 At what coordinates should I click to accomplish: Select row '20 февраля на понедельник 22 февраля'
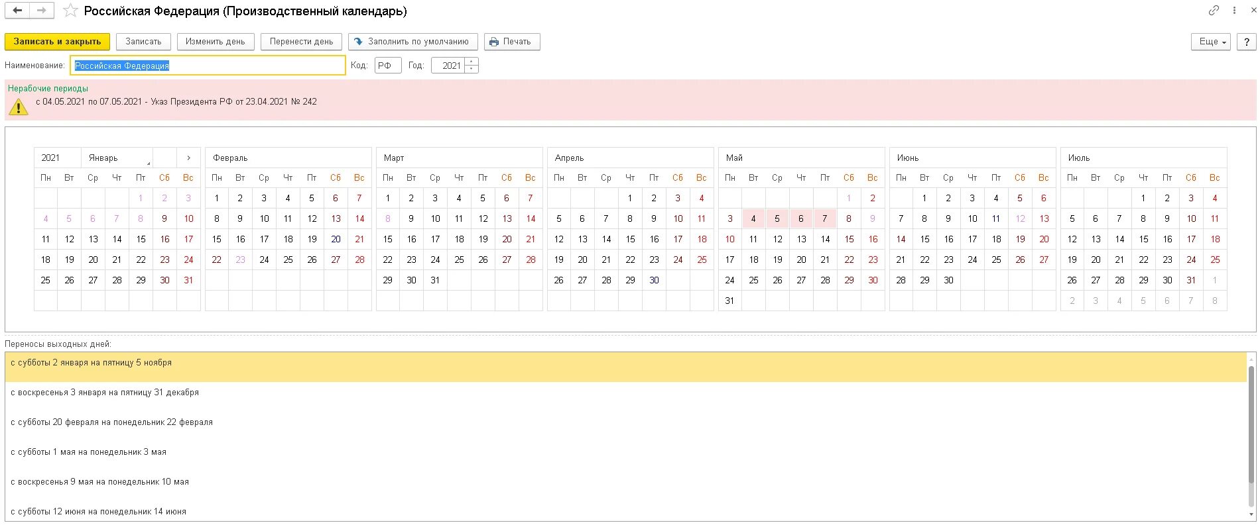pos(626,426)
